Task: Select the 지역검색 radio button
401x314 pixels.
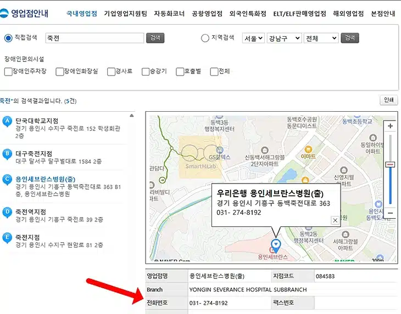Action: tap(205, 38)
